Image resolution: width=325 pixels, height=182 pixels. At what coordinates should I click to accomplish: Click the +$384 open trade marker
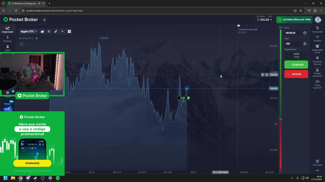pos(184,98)
